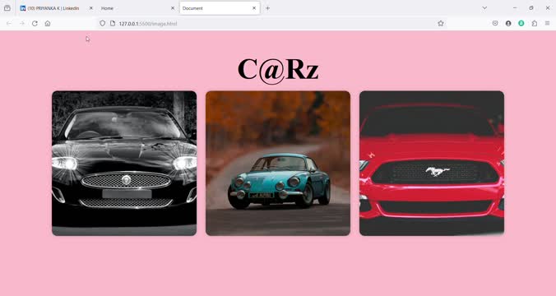The width and height of the screenshot is (556, 296).
Task: Bookmark this page with star icon
Action: [440, 23]
